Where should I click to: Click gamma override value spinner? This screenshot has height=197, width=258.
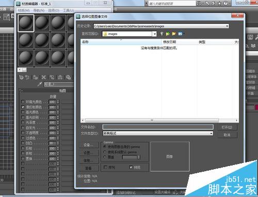[x=139, y=157]
